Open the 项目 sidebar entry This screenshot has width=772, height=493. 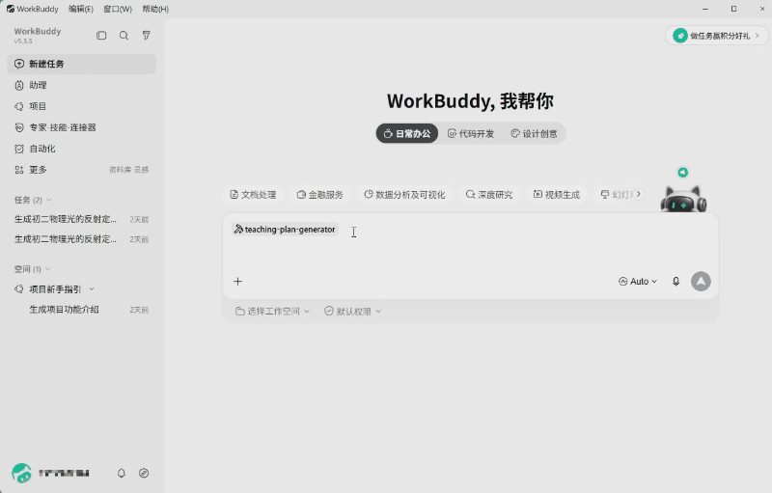click(81, 106)
